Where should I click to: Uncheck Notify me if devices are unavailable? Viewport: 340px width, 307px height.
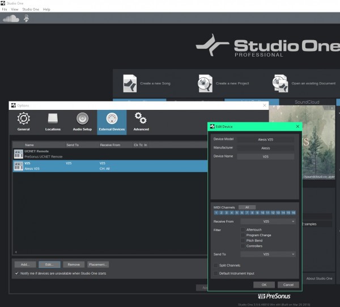17,273
